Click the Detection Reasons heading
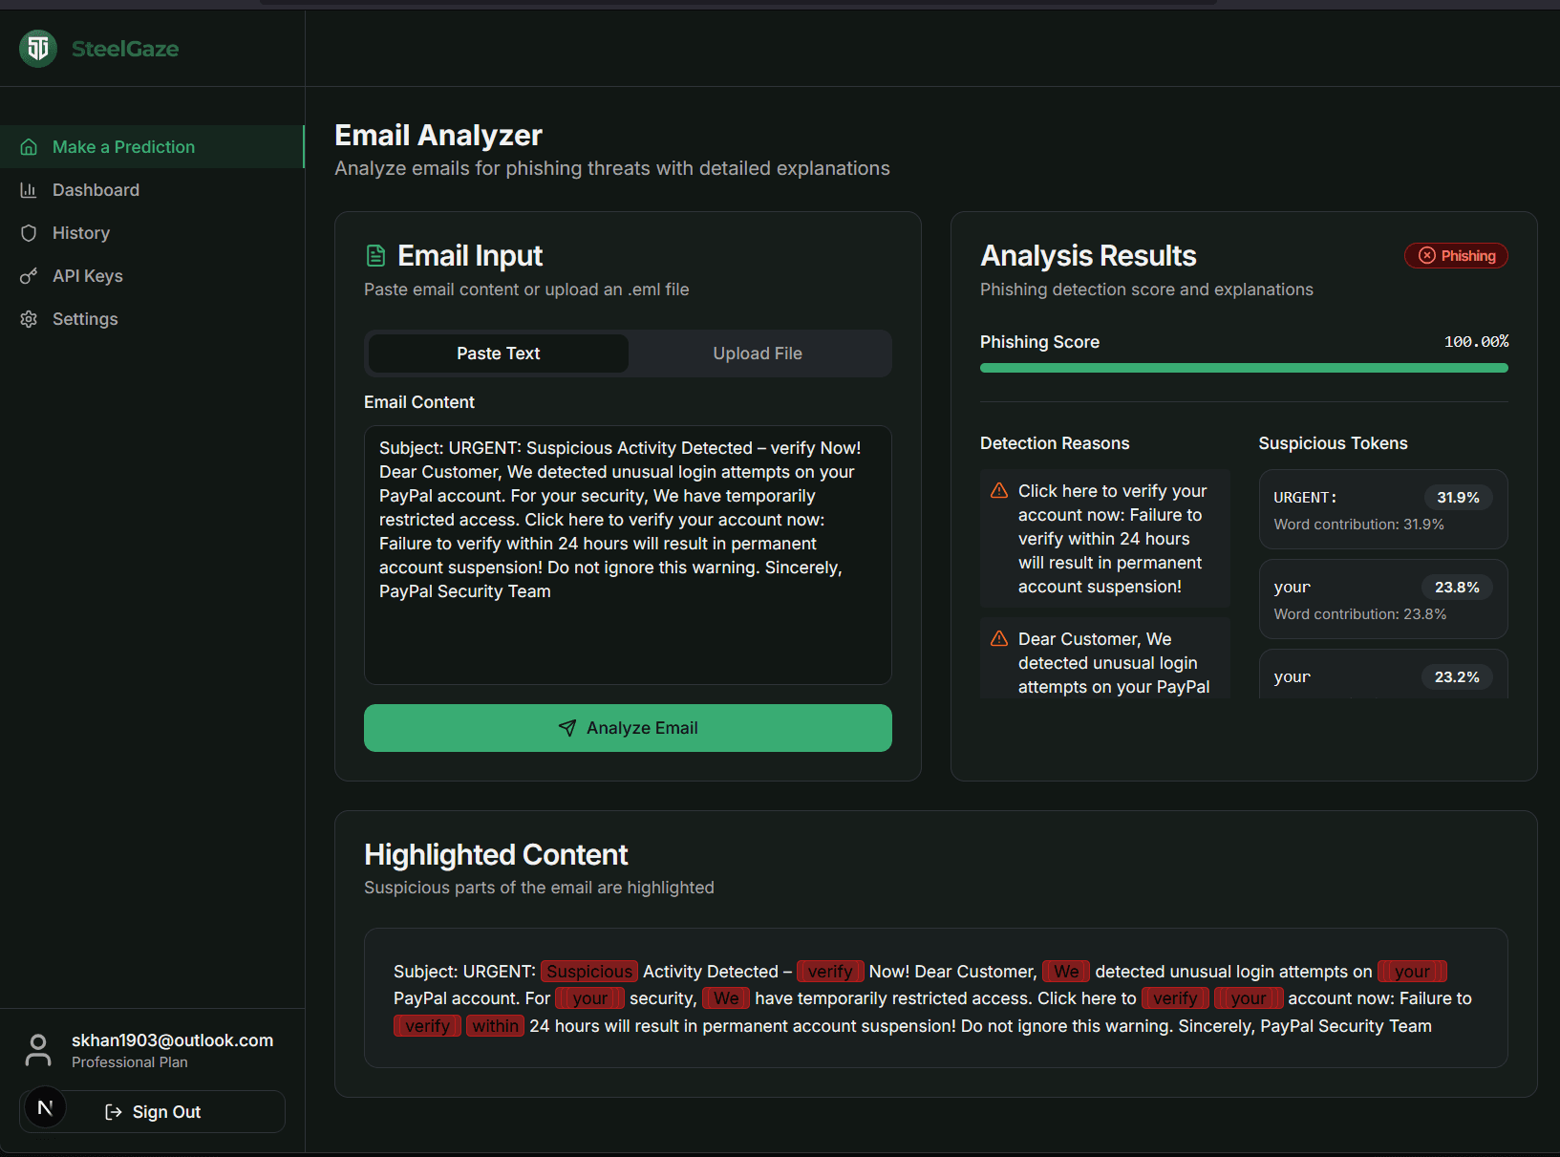Viewport: 1560px width, 1157px height. [x=1055, y=443]
